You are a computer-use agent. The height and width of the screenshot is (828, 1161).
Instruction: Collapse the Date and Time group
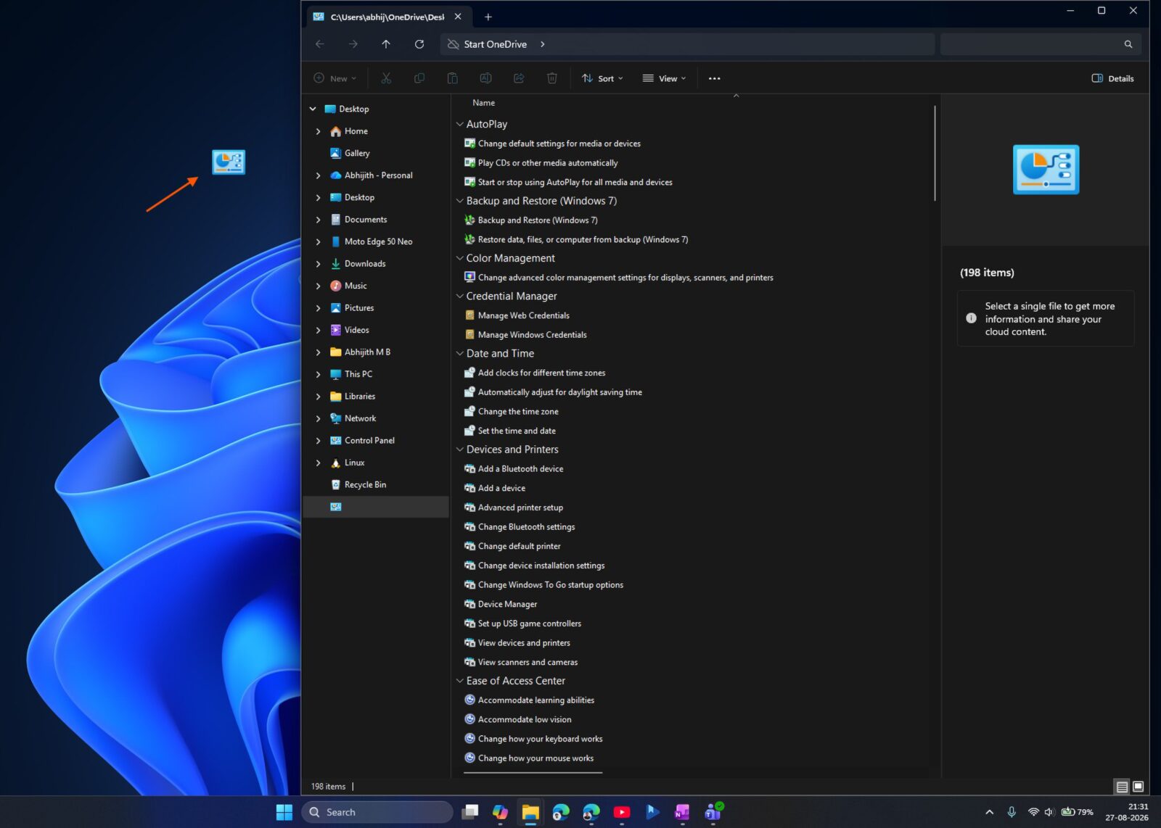pyautogui.click(x=459, y=354)
